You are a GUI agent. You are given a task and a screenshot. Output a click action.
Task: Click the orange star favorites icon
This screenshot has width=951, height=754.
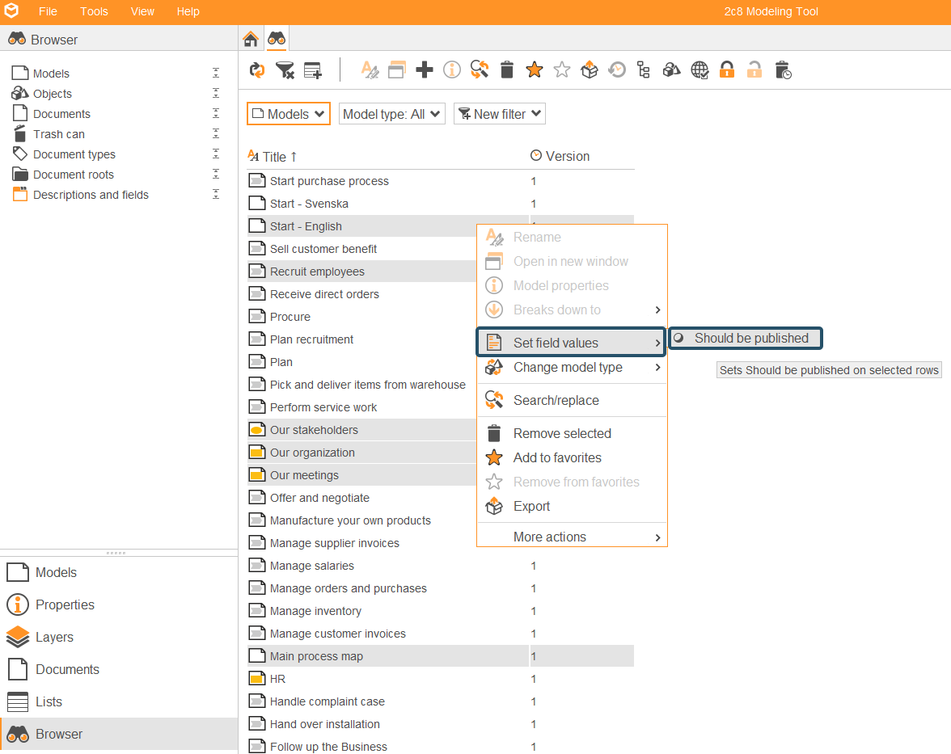point(535,70)
